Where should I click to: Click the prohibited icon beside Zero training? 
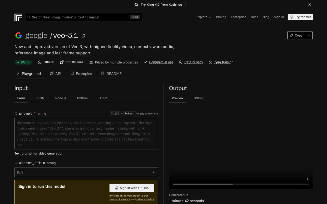click(x=210, y=62)
